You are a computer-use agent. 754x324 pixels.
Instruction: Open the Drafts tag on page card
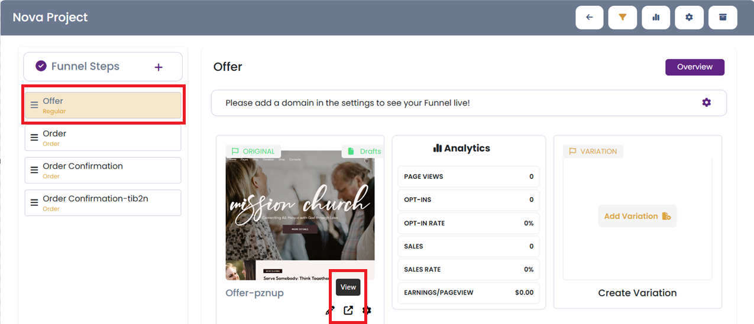[x=364, y=152]
